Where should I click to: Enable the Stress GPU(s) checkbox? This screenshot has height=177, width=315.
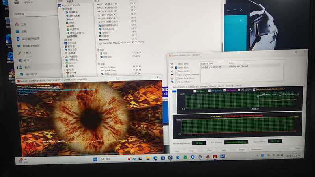click(x=176, y=82)
